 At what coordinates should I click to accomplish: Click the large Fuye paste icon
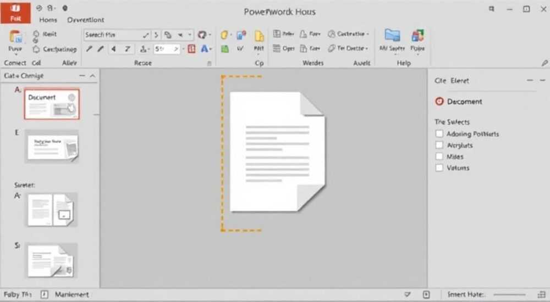pos(15,37)
